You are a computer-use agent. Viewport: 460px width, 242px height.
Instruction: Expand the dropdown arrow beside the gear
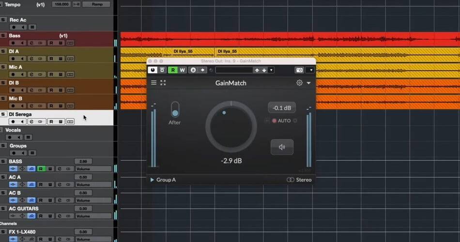(308, 83)
